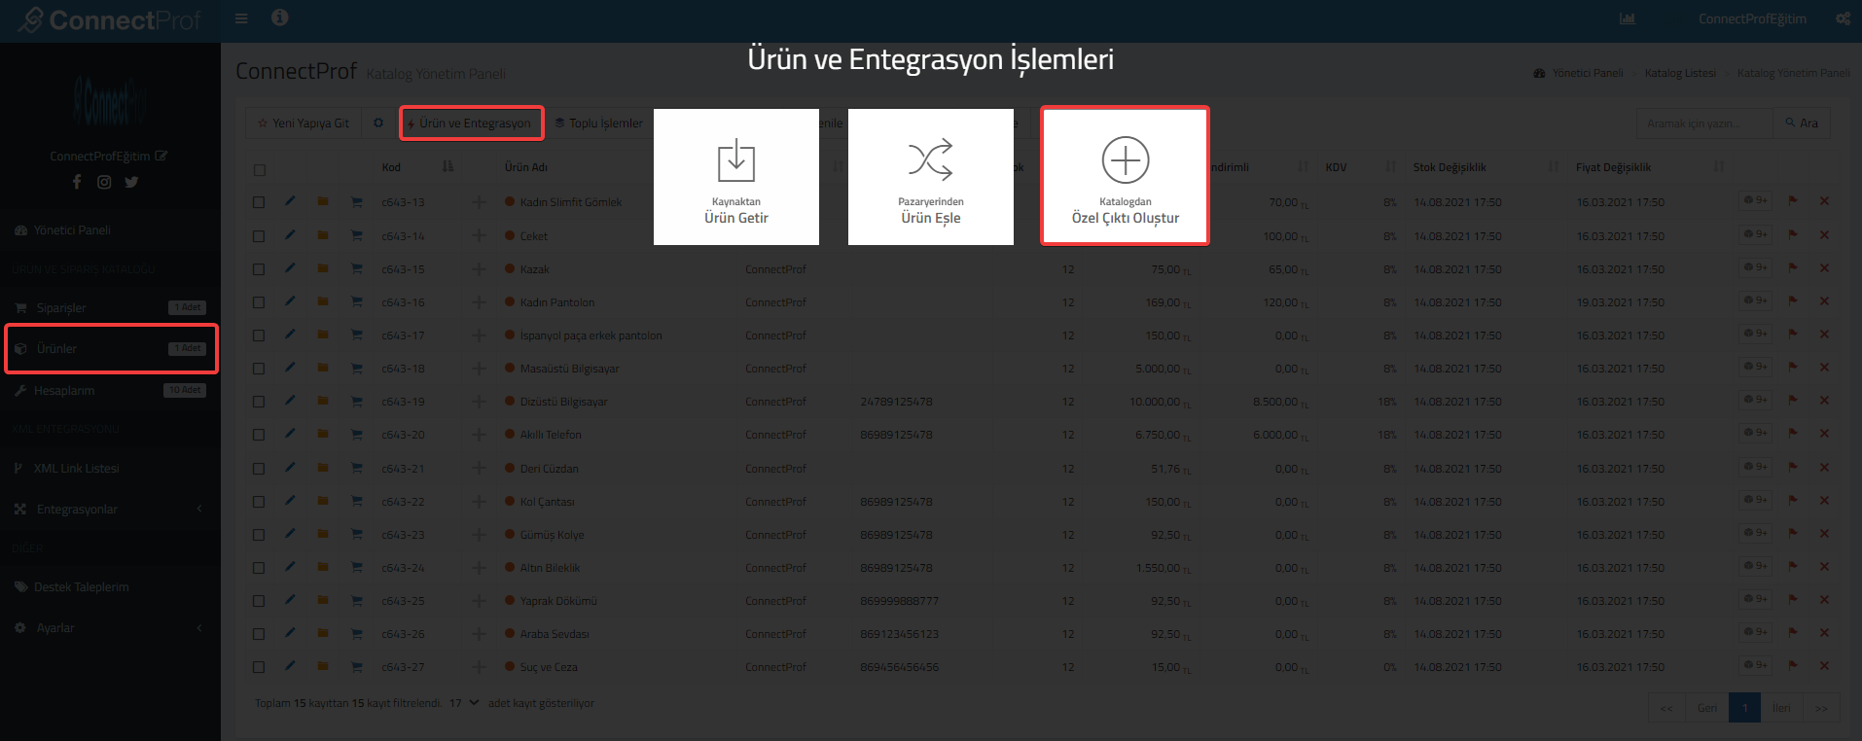This screenshot has width=1862, height=741.
Task: Select checkbox for row c643-15
Action: [x=259, y=269]
